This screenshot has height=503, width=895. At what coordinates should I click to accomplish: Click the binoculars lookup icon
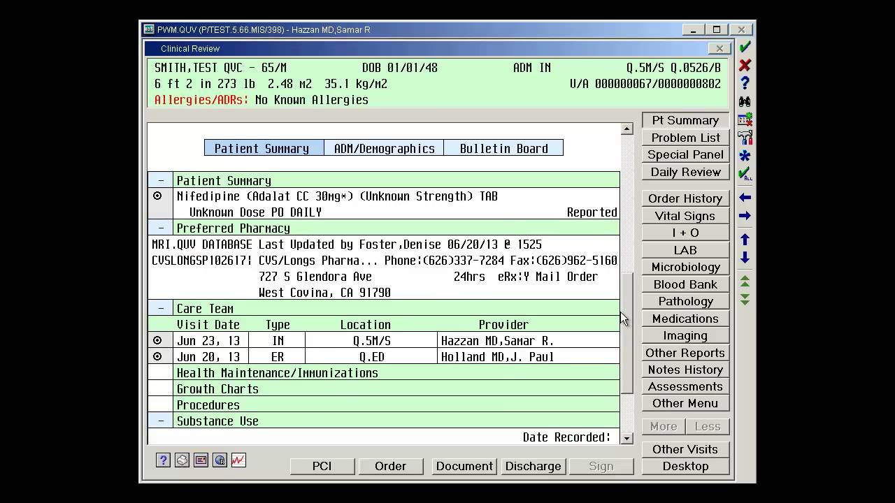745,101
